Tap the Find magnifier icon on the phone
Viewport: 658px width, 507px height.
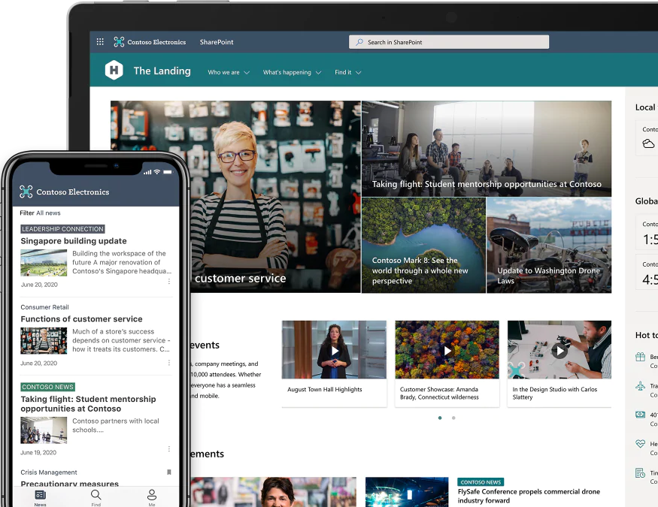[x=96, y=496]
